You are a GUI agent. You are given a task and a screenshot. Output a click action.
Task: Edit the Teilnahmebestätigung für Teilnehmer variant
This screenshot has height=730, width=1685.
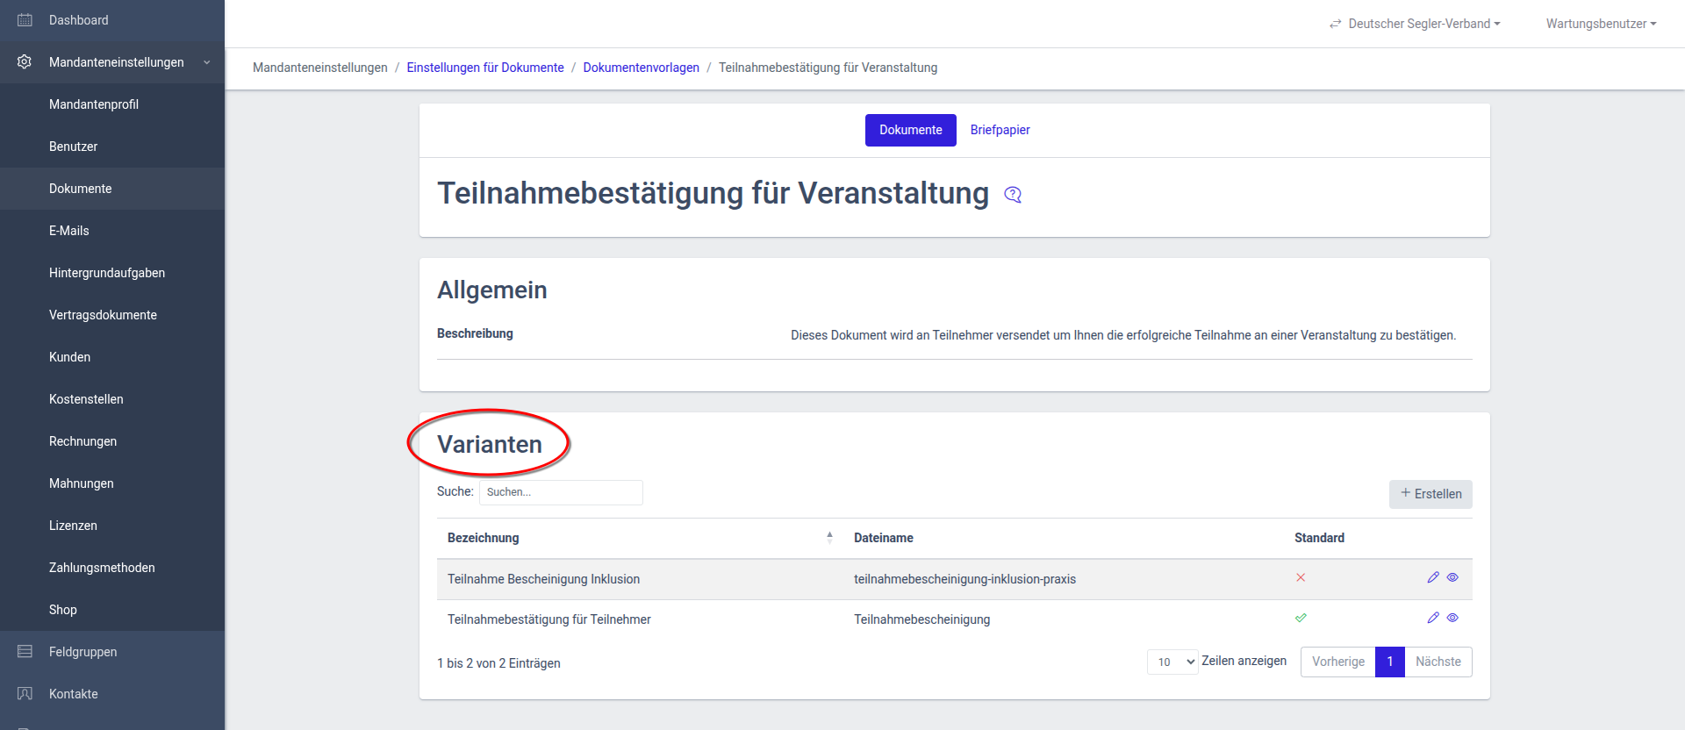pos(1432,618)
